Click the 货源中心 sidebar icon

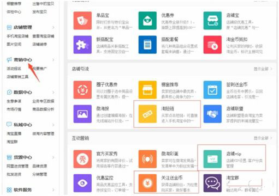9,157
